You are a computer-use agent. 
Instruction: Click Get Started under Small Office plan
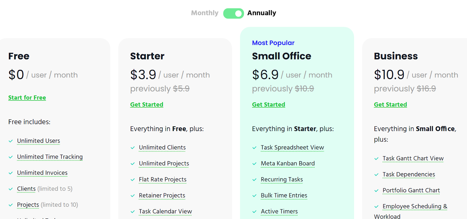269,105
